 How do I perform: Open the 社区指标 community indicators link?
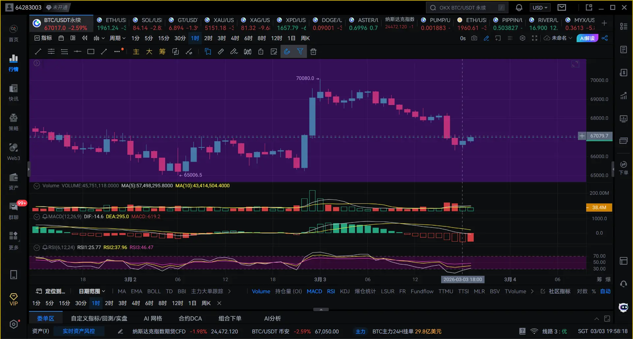click(556, 291)
